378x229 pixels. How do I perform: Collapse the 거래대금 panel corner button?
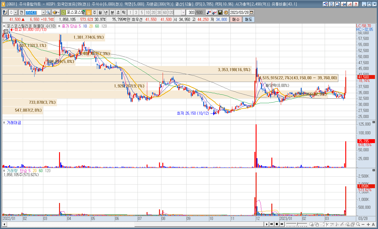(x=373, y=122)
